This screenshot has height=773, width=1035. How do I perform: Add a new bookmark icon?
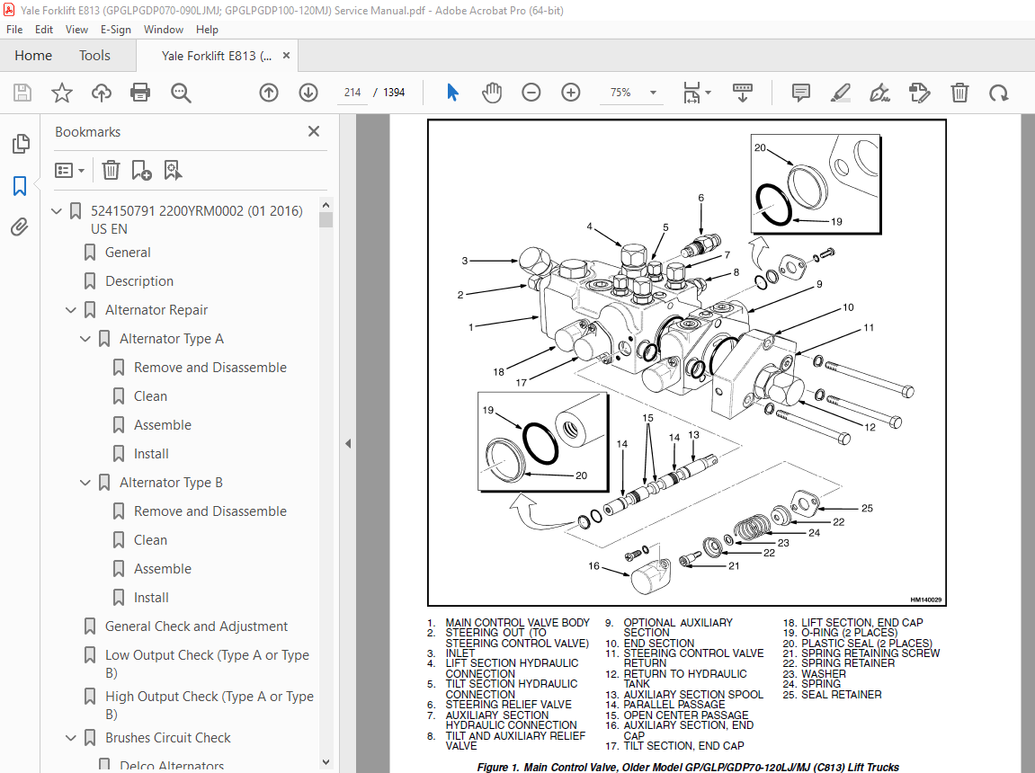tap(141, 170)
